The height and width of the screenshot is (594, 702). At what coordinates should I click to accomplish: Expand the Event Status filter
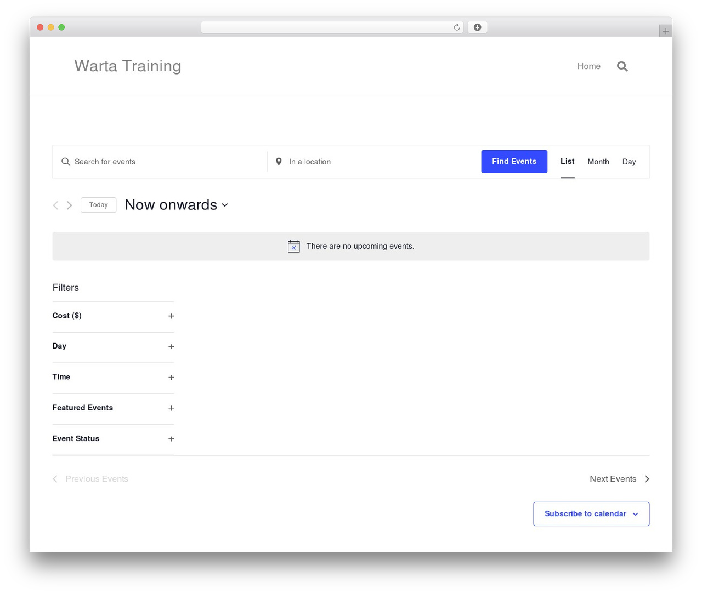[x=113, y=439]
